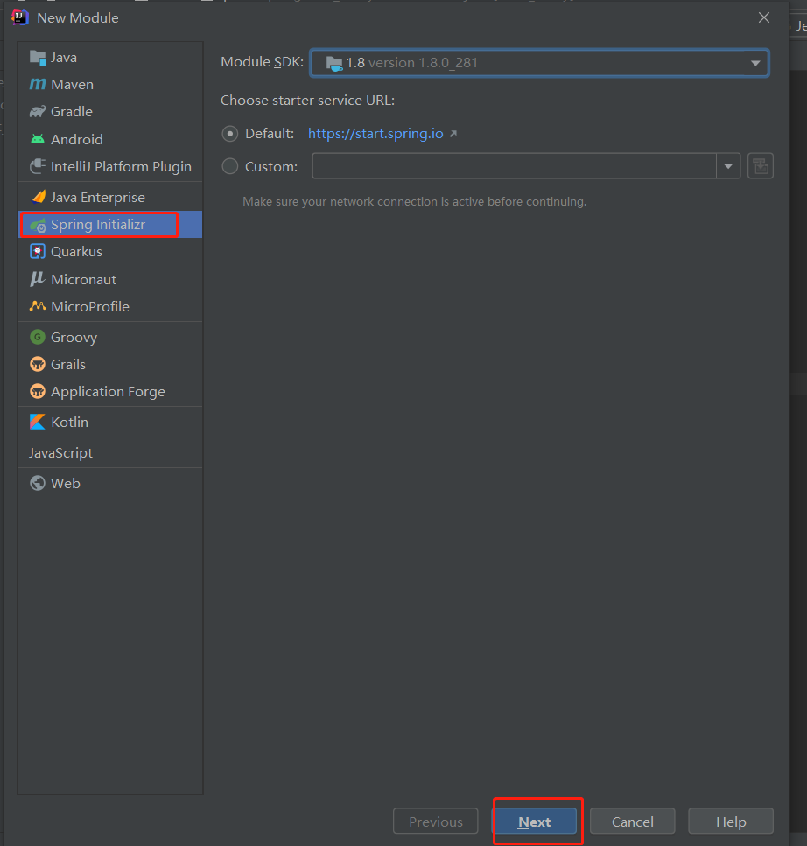Viewport: 807px width, 846px height.
Task: Select the Quarkus label
Action: [x=76, y=251]
